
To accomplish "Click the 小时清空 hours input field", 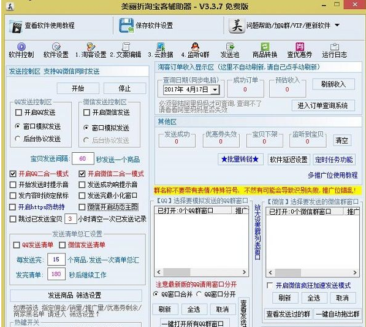I will pyautogui.click(x=71, y=219).
